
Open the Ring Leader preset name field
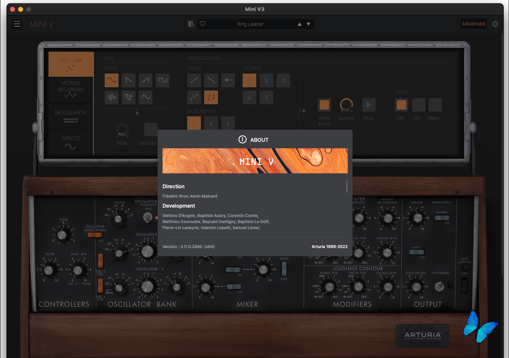pos(250,24)
